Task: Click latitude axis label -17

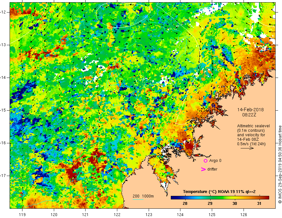Action: 3,176
